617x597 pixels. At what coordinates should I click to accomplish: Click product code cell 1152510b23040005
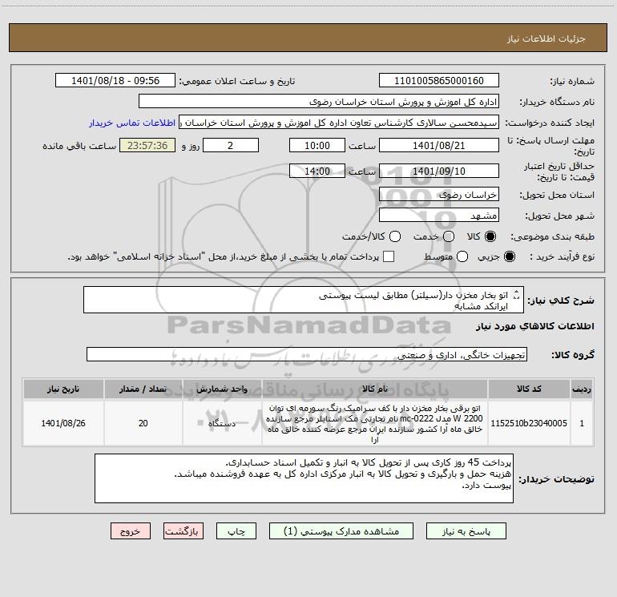529,423
